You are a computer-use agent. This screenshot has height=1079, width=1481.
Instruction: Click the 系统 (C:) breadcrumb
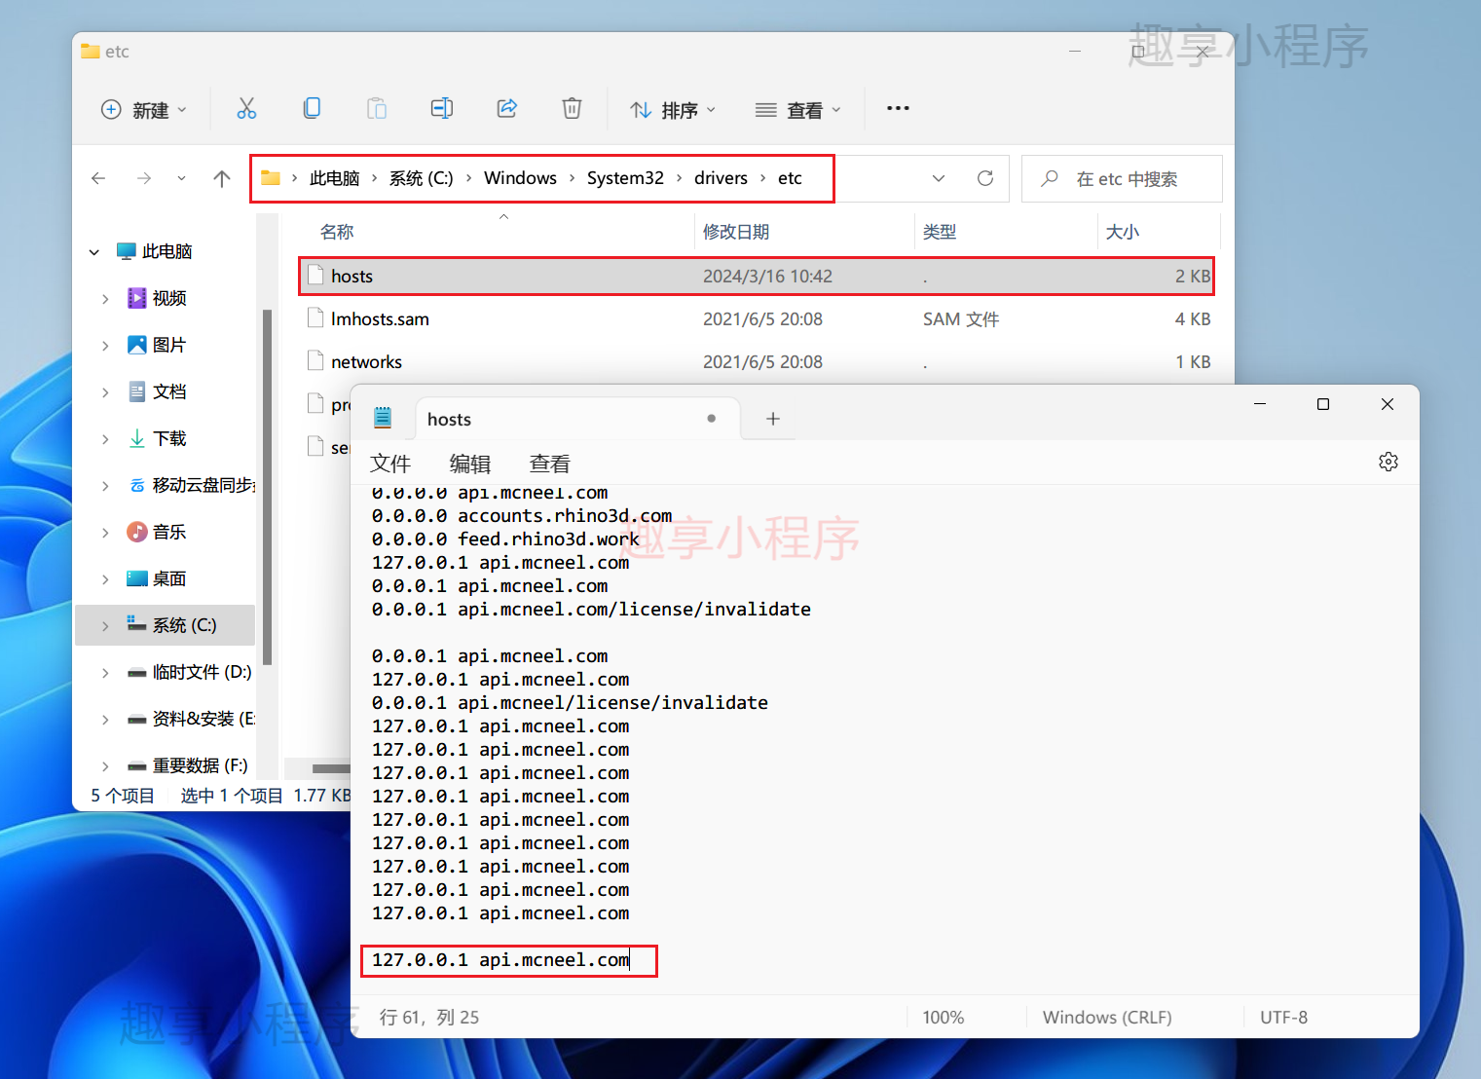point(422,178)
